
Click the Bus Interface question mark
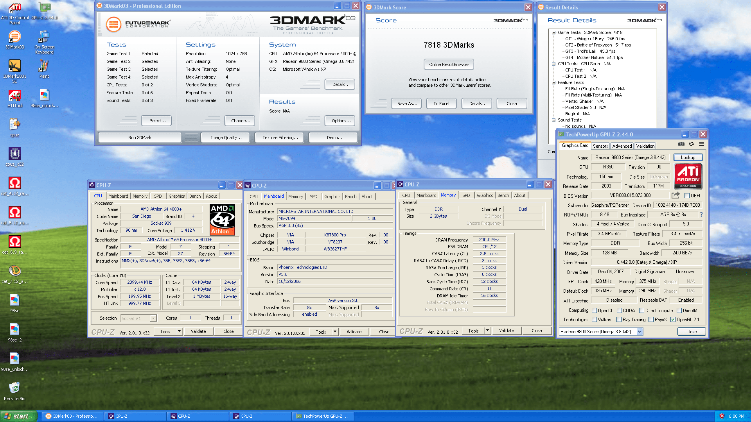(701, 215)
